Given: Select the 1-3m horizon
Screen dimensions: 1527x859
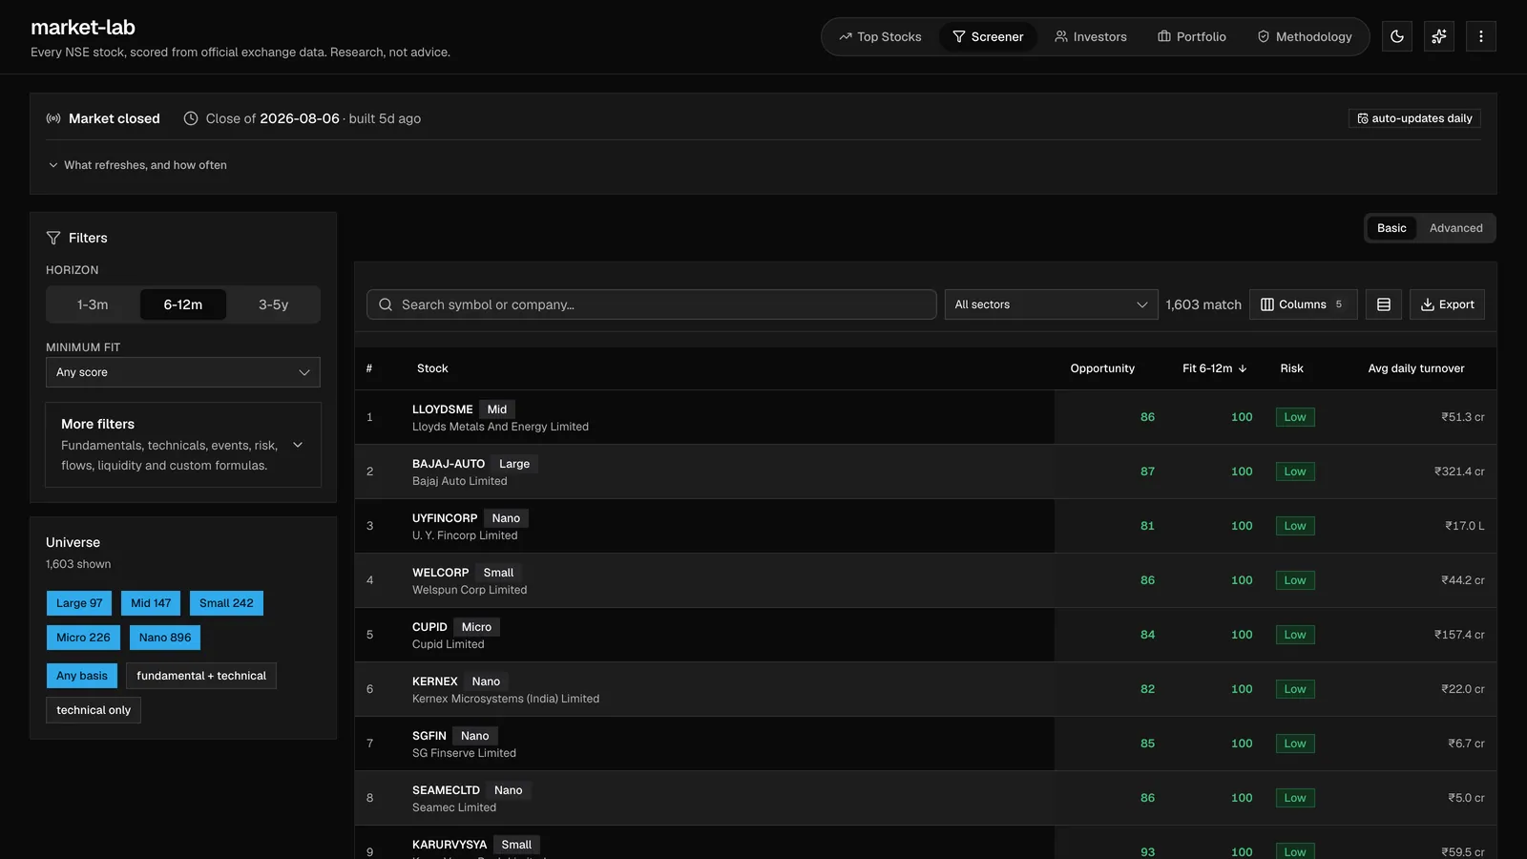Looking at the screenshot, I should (x=93, y=304).
